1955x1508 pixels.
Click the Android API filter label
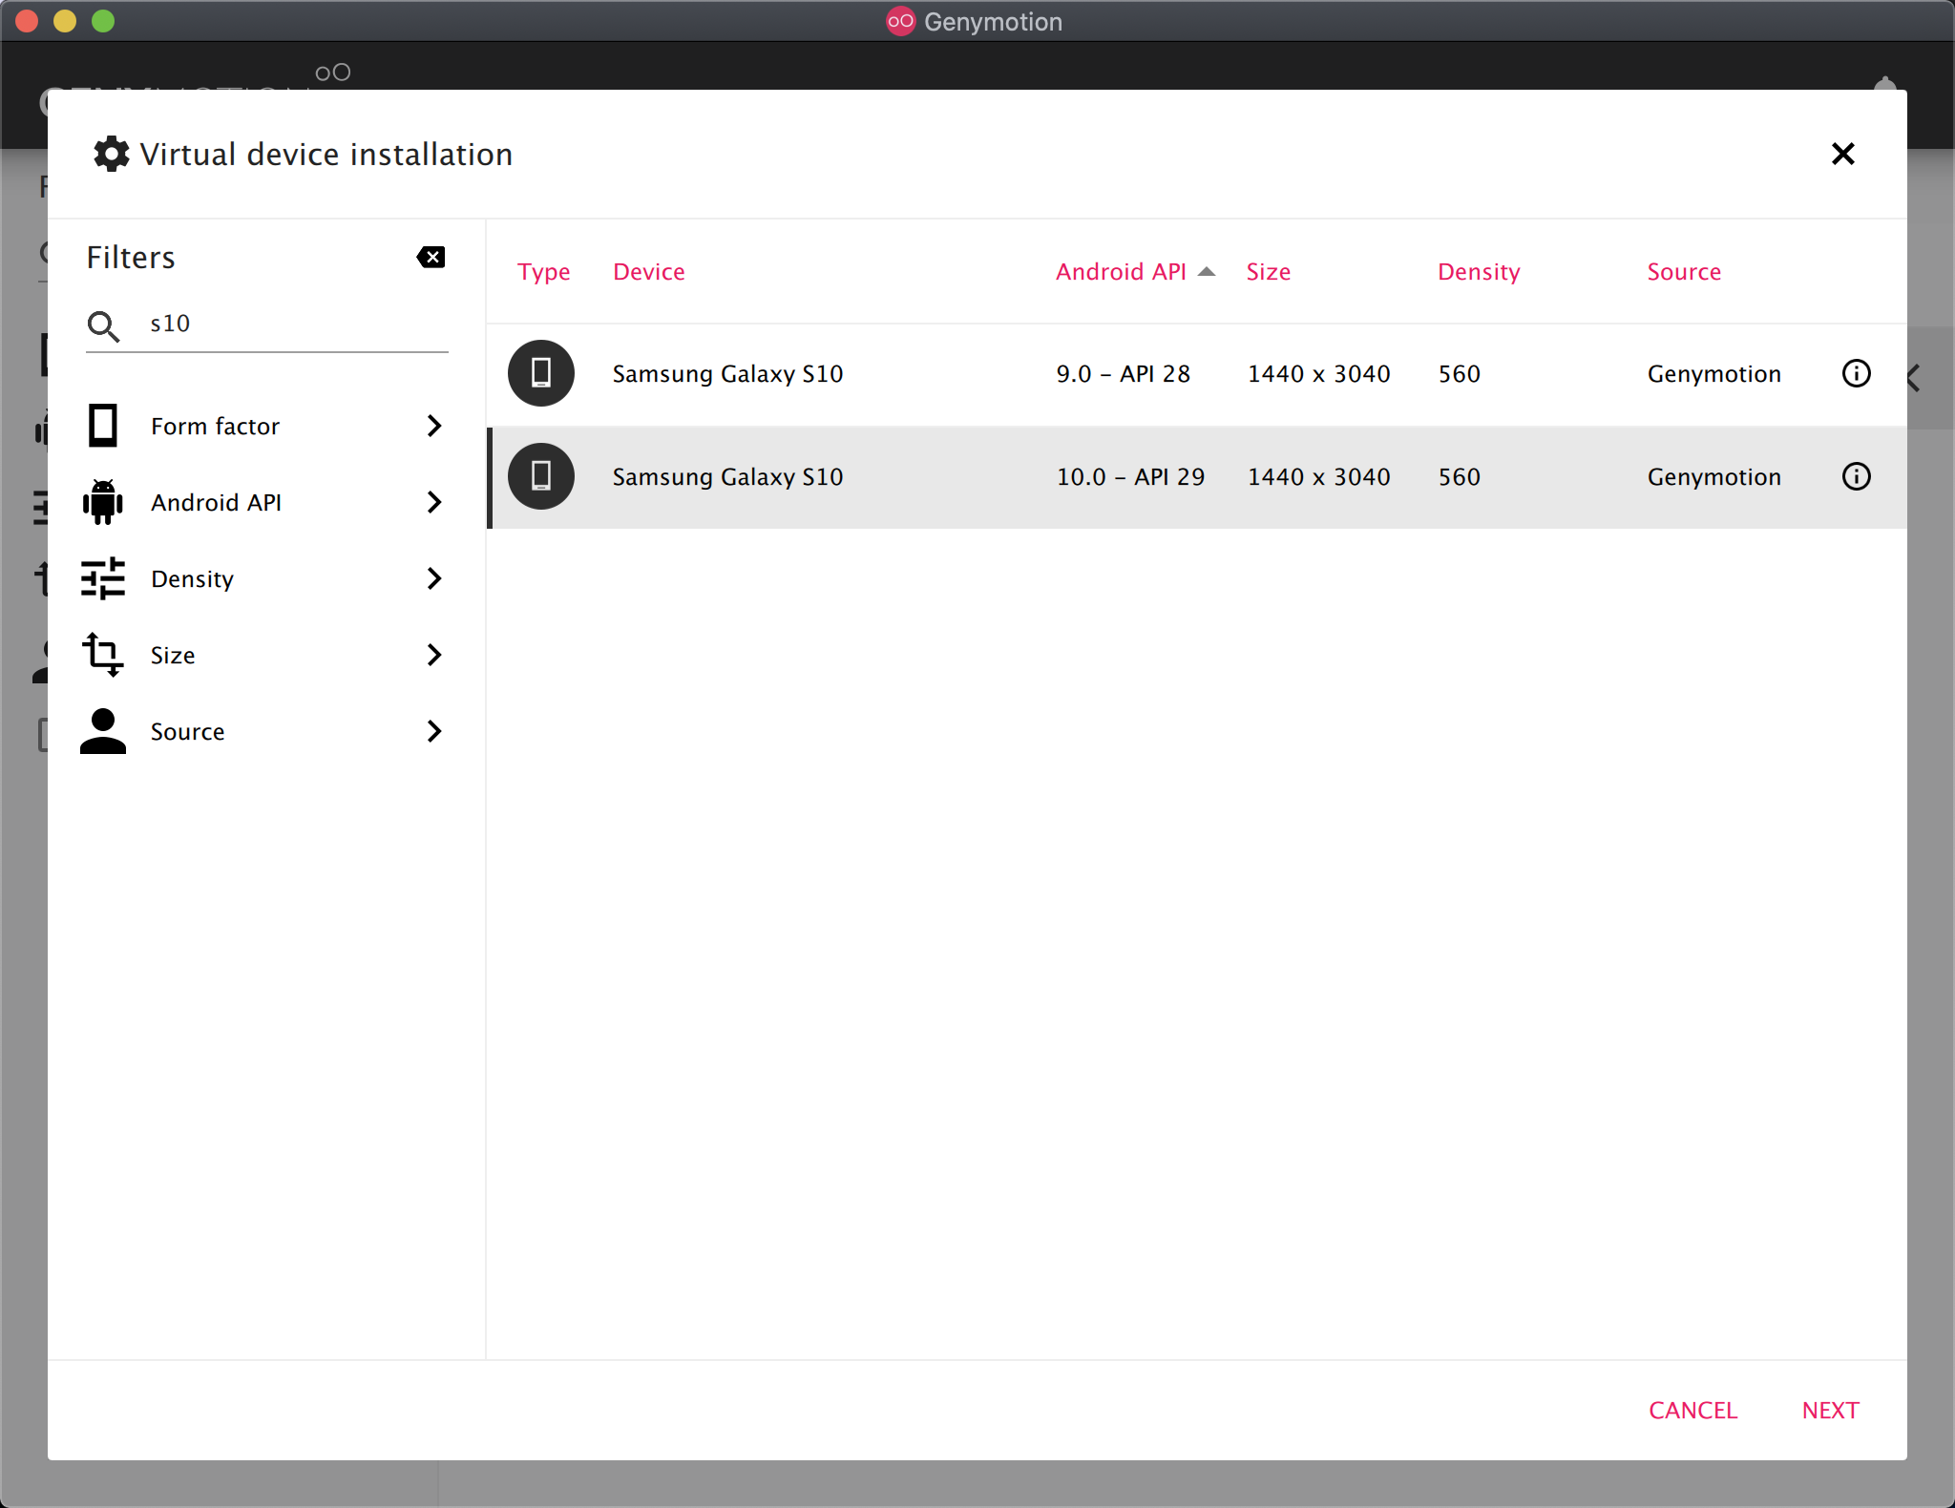(216, 502)
